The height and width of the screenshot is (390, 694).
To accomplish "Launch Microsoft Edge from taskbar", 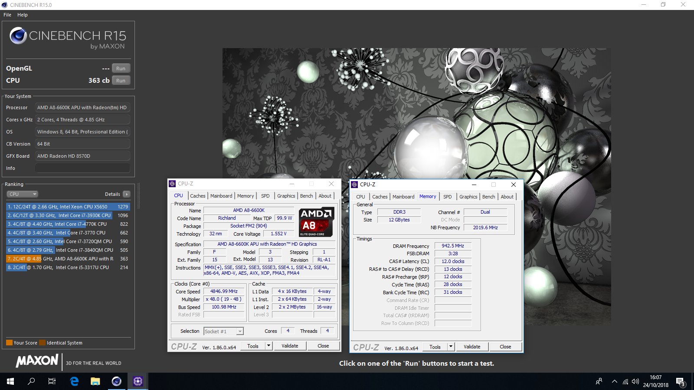I will 74,381.
